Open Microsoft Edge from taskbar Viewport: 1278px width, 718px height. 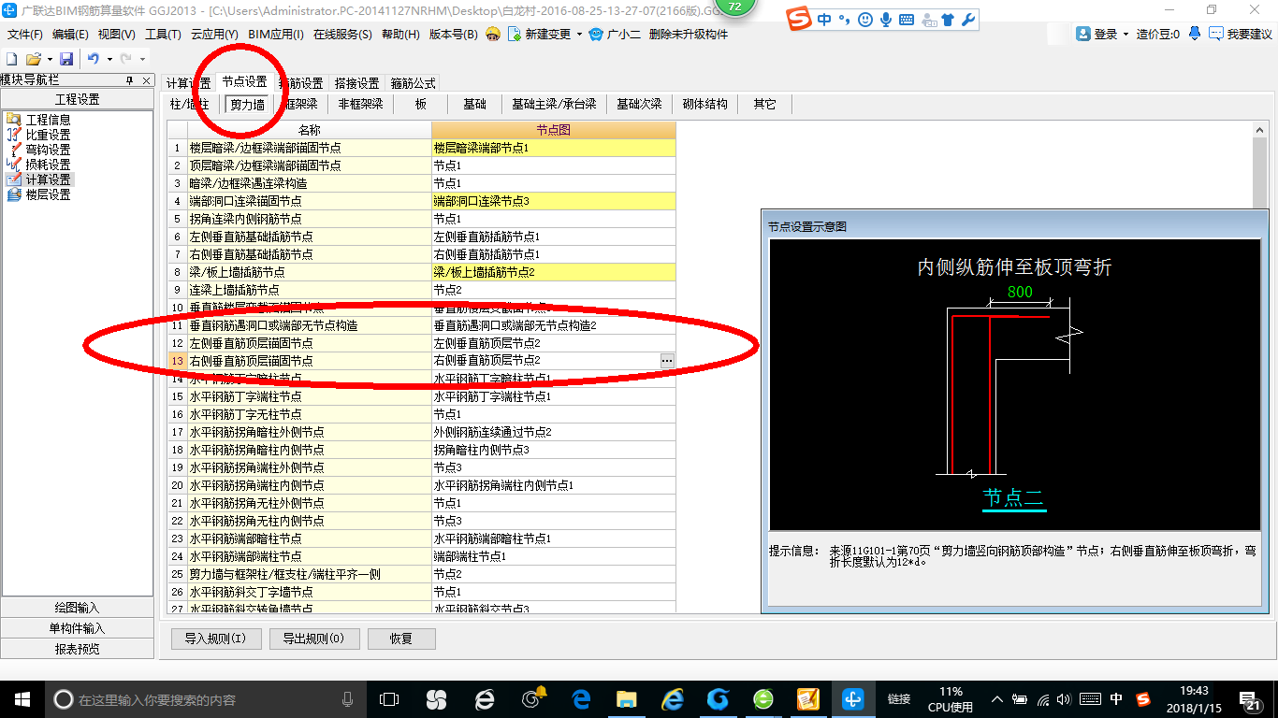[x=579, y=699]
